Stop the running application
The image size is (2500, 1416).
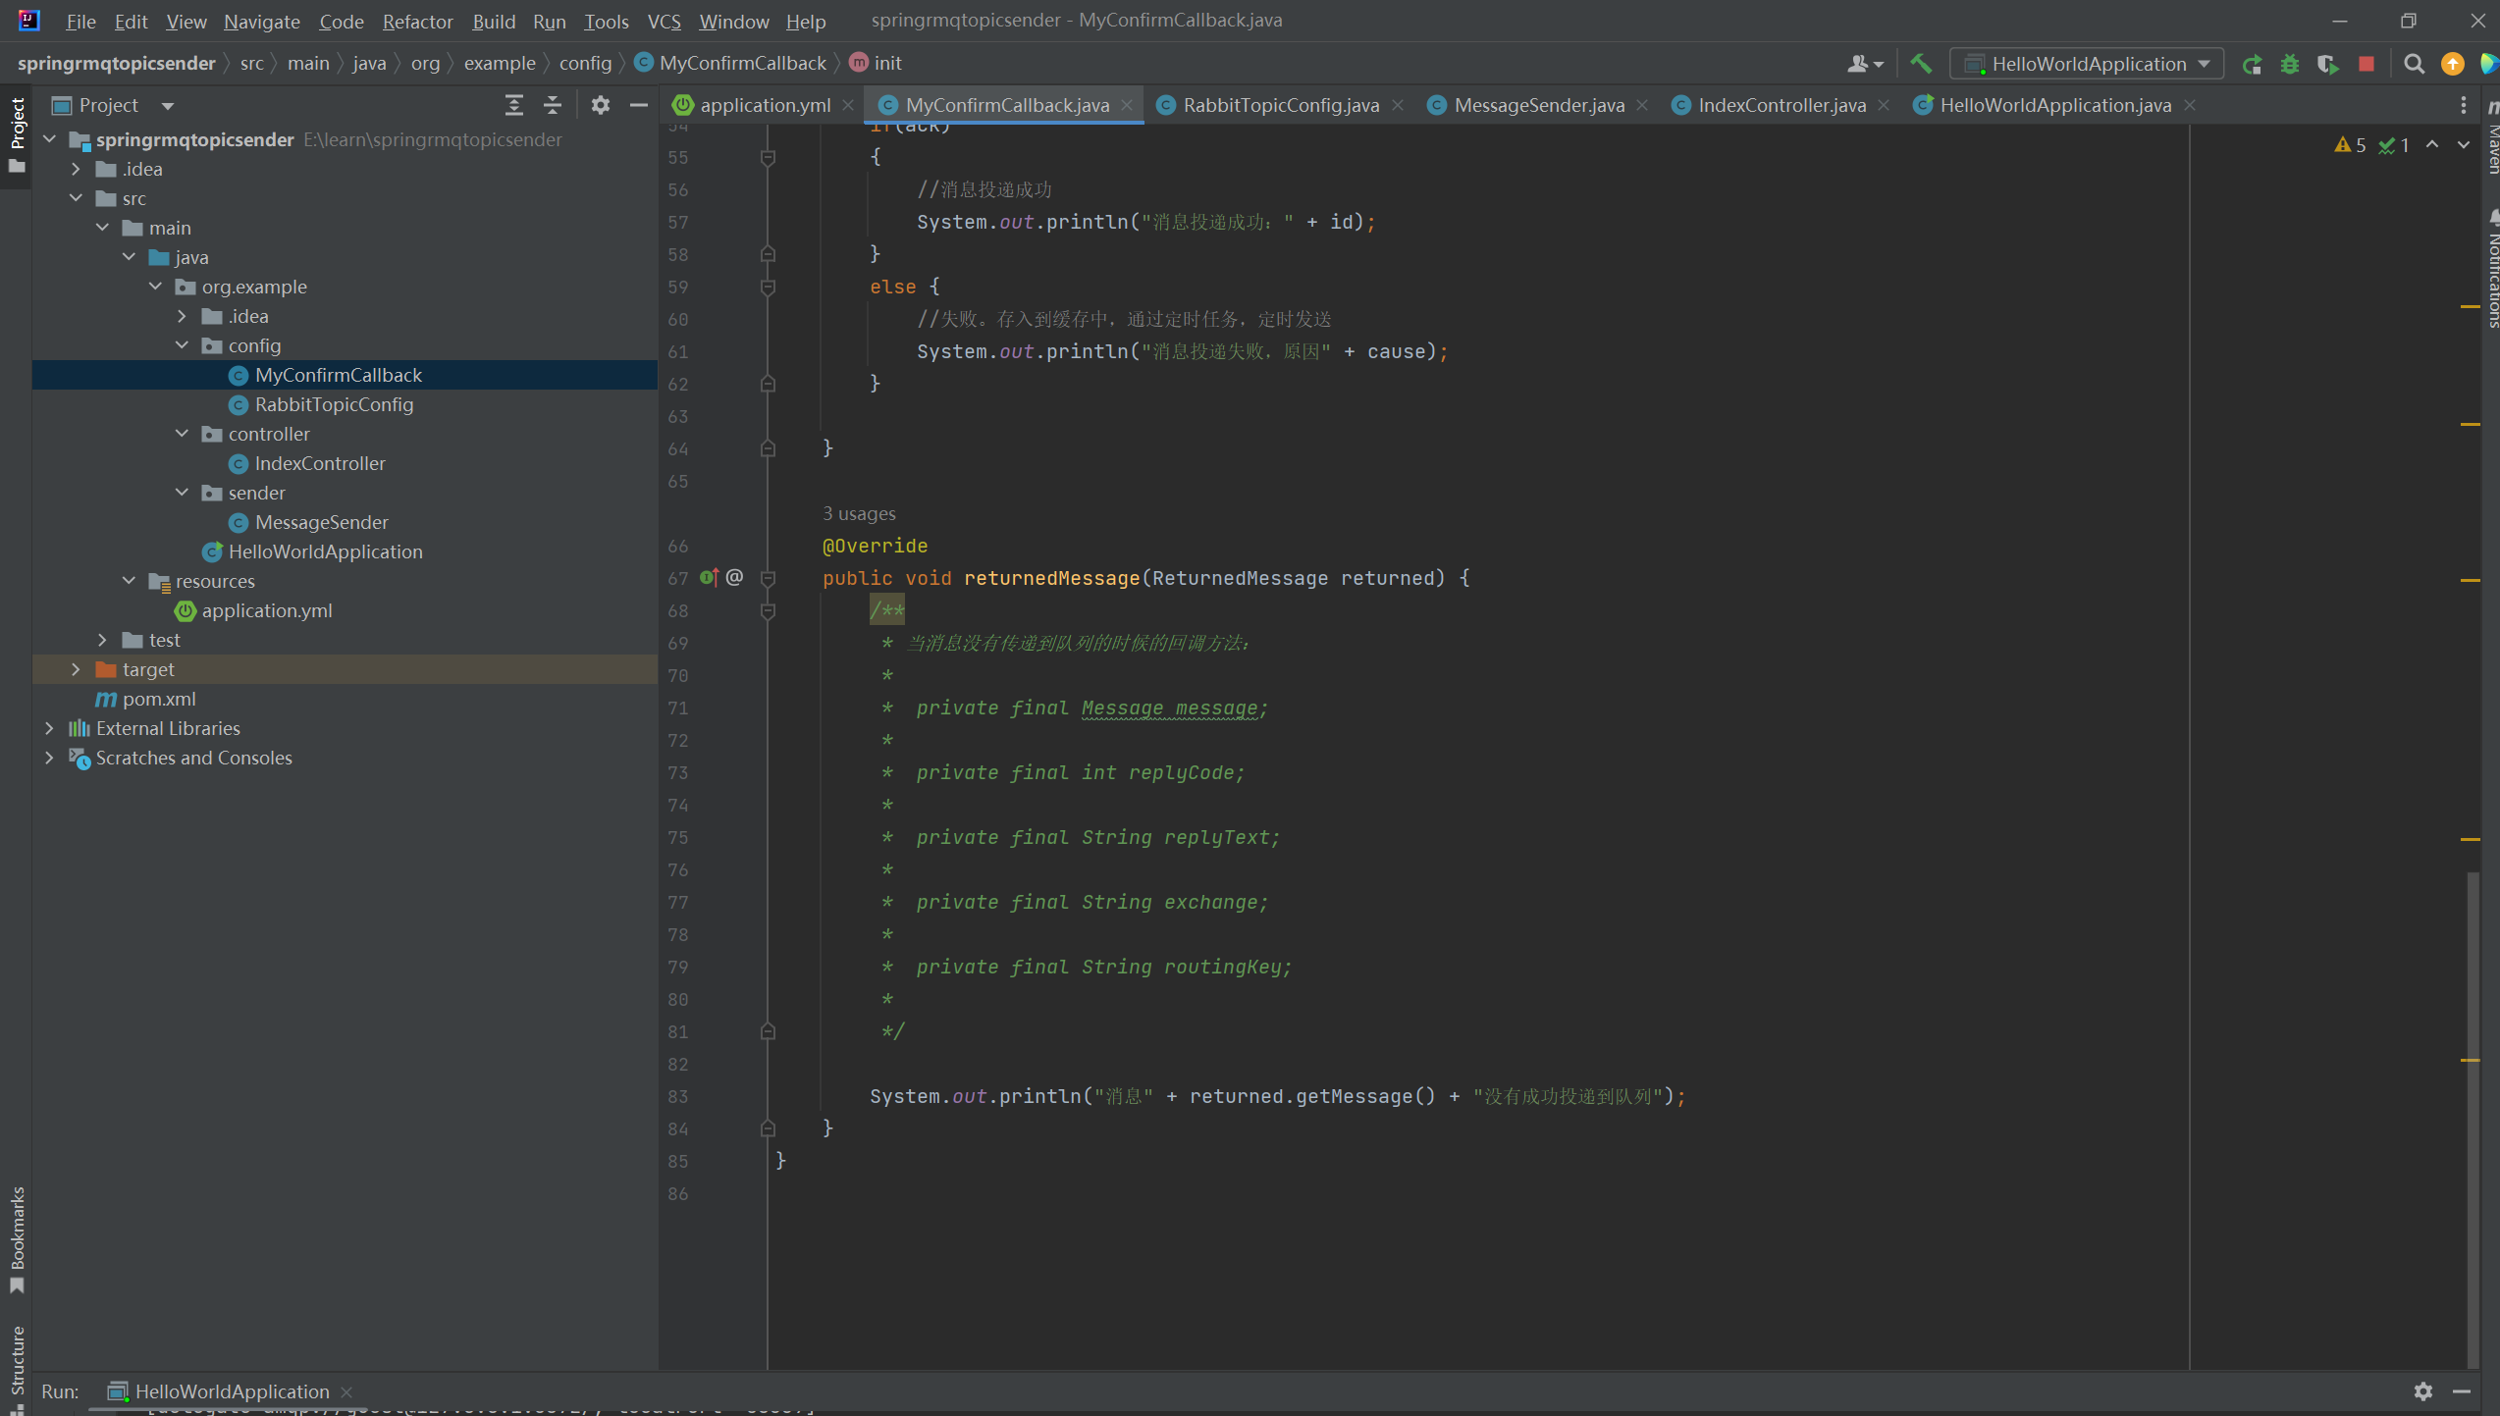point(2367,64)
